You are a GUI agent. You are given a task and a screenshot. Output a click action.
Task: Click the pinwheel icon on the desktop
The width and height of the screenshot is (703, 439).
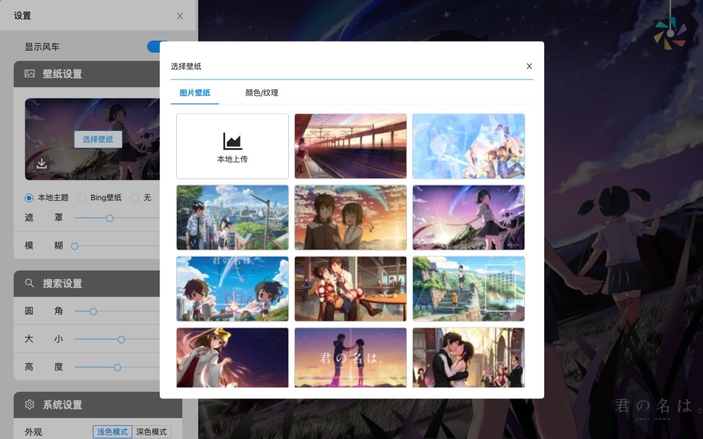670,33
